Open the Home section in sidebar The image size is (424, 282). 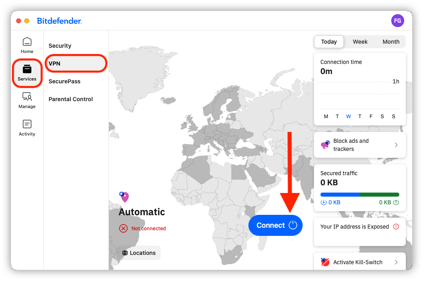tap(27, 45)
